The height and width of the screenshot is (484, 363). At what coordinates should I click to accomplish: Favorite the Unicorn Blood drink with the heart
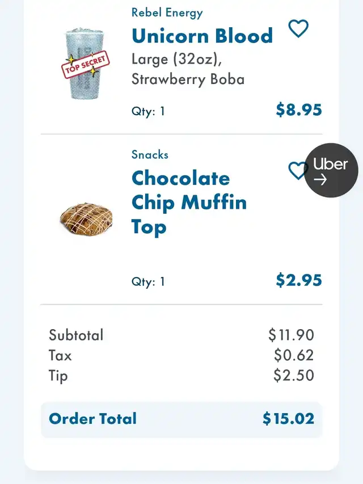pyautogui.click(x=298, y=28)
